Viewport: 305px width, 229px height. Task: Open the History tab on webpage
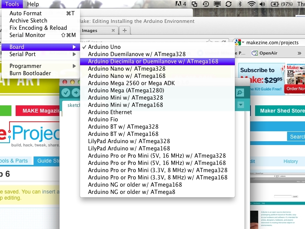tap(291, 161)
